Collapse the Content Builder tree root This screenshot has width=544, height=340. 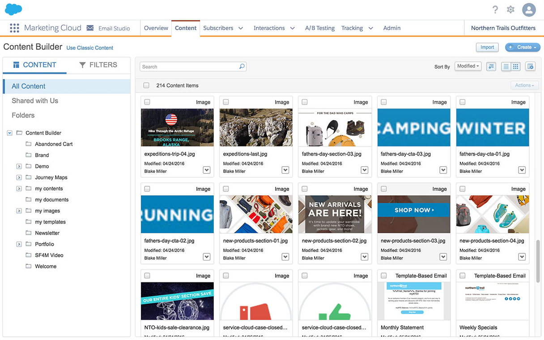pos(9,133)
